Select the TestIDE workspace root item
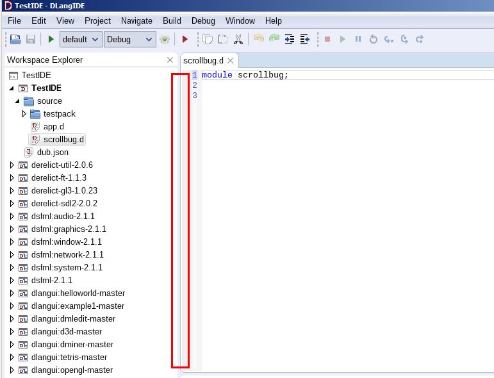Viewport: 494px width, 378px height. tap(37, 76)
